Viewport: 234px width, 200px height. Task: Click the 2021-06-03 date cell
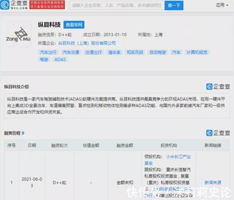(x=32, y=182)
